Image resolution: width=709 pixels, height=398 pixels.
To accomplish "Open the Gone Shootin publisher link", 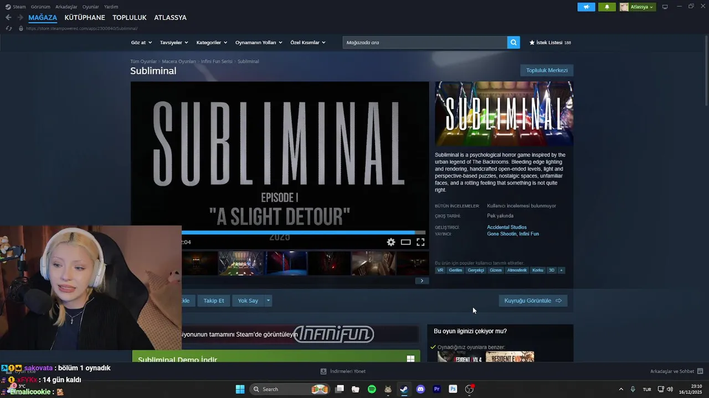I will (x=501, y=234).
